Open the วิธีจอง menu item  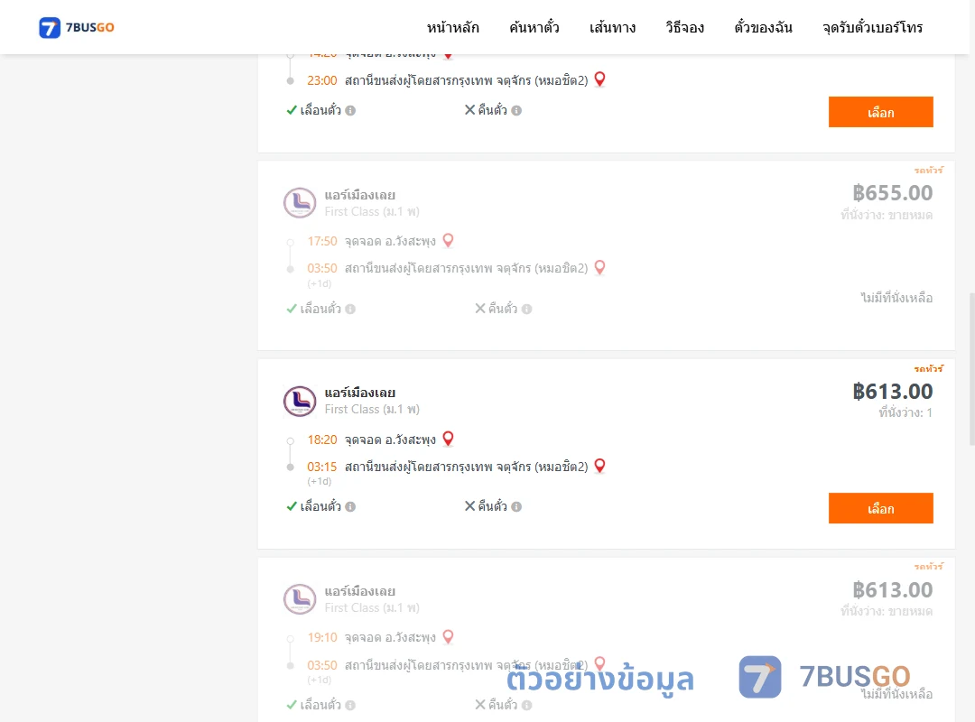point(684,27)
